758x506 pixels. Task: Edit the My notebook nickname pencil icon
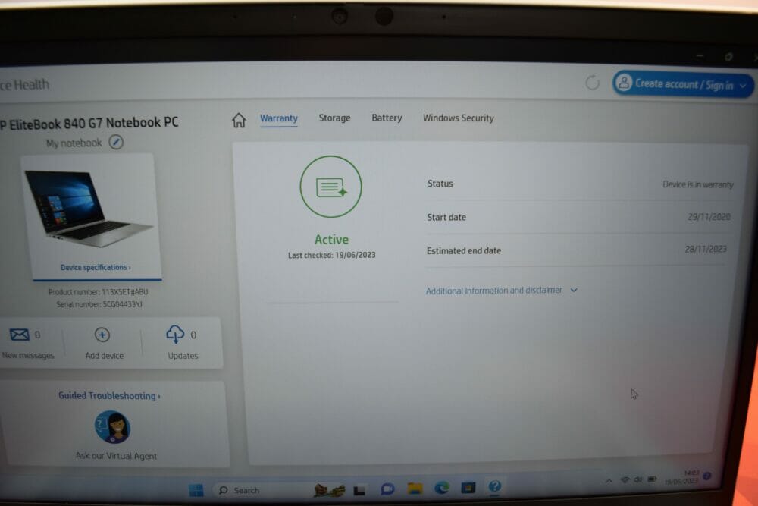tap(116, 142)
